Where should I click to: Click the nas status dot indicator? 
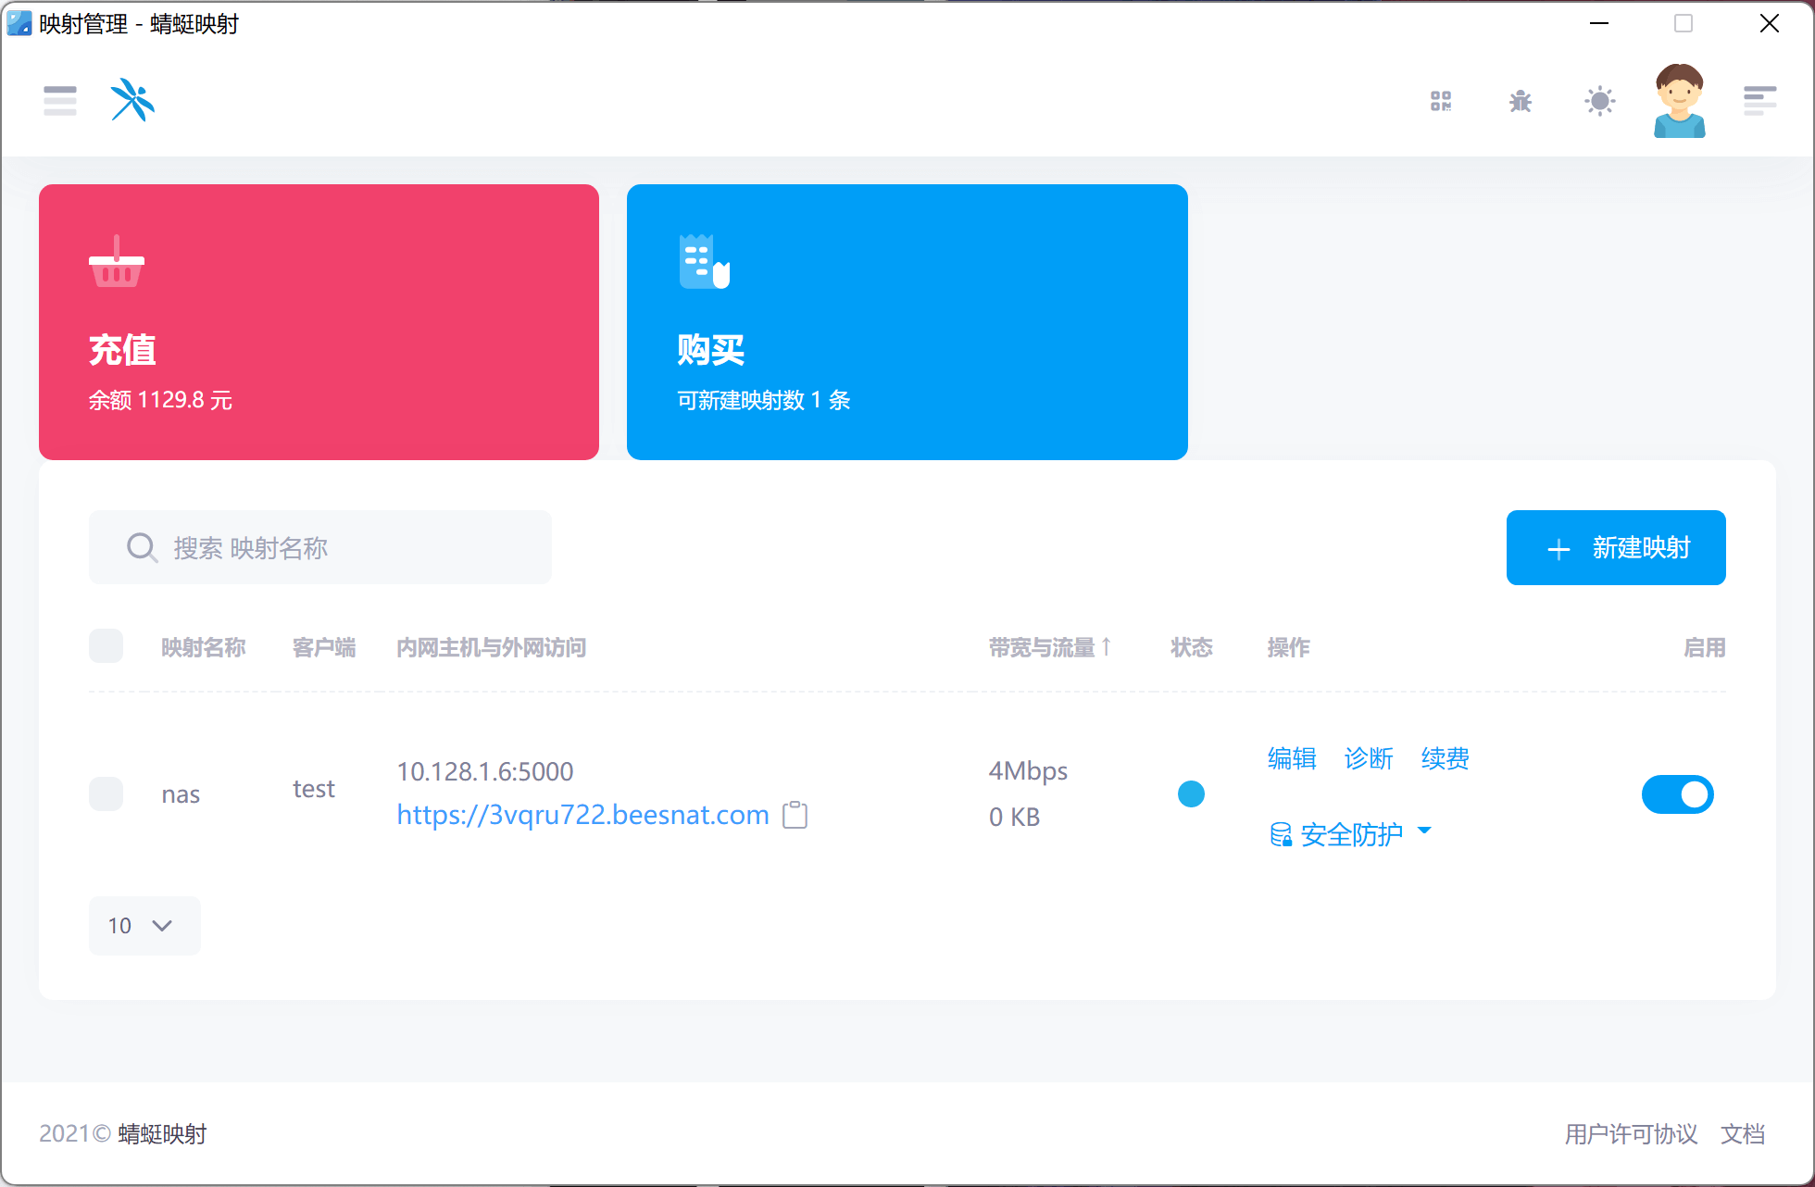pyautogui.click(x=1191, y=793)
